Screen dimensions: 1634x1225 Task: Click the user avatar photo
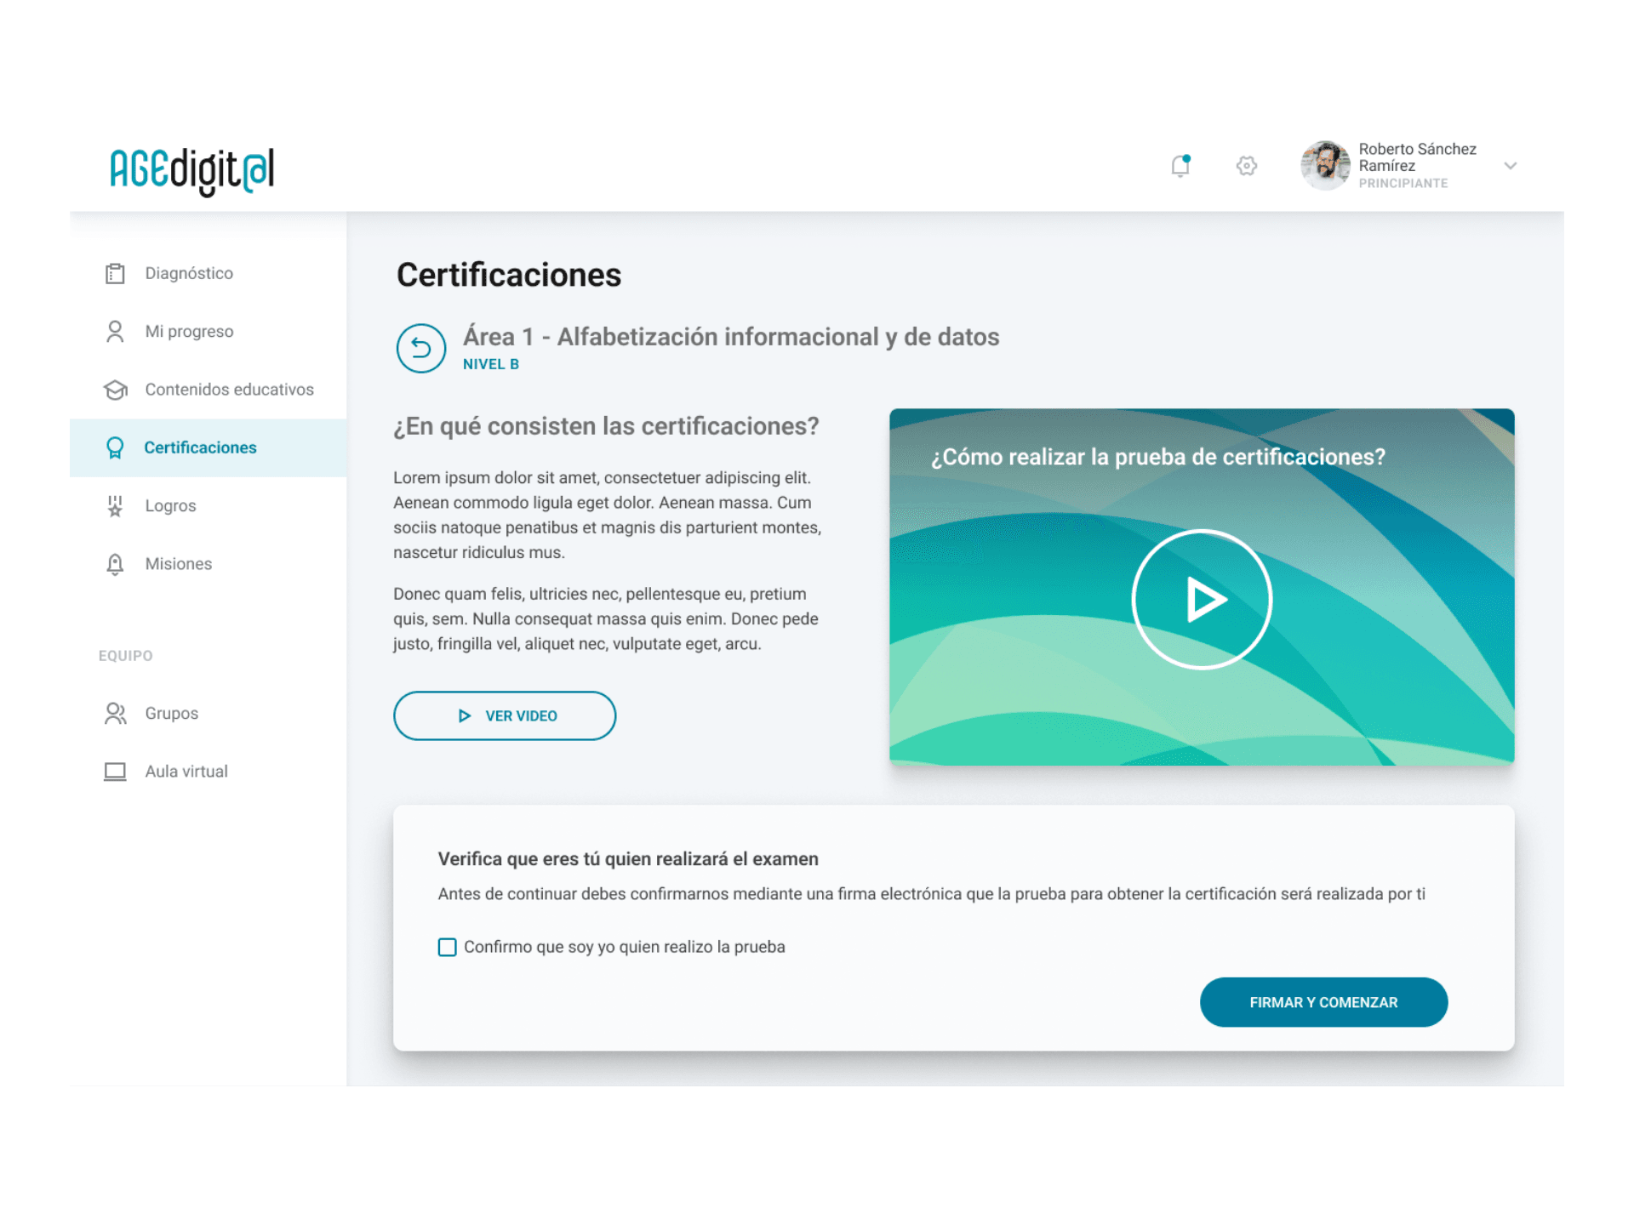[1325, 166]
